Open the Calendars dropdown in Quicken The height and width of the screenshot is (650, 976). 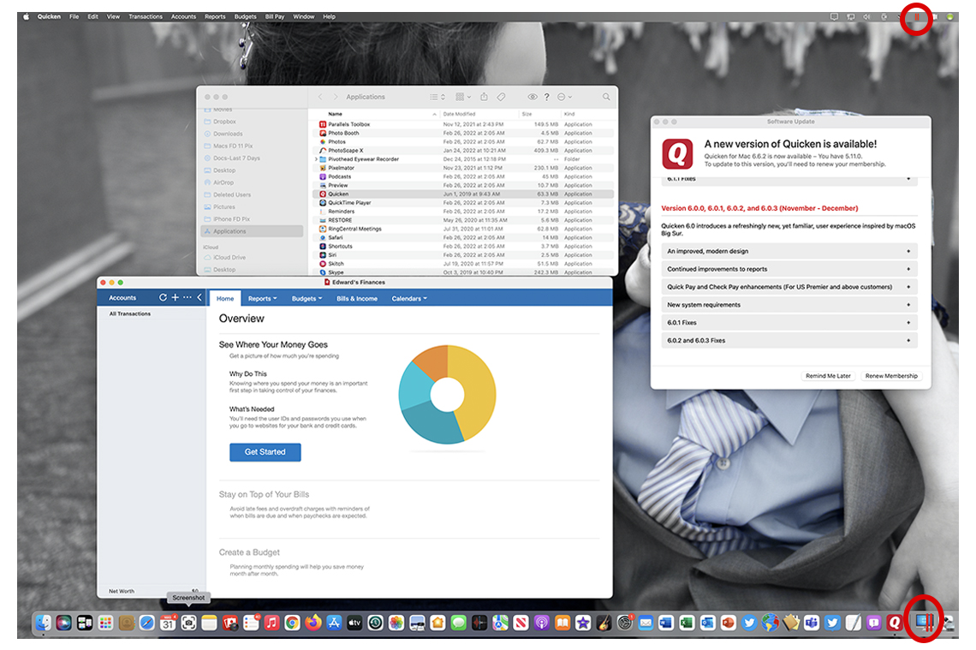tap(408, 299)
